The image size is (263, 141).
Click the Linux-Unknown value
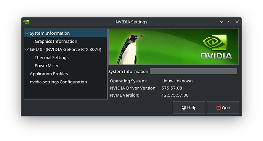[x=177, y=81]
